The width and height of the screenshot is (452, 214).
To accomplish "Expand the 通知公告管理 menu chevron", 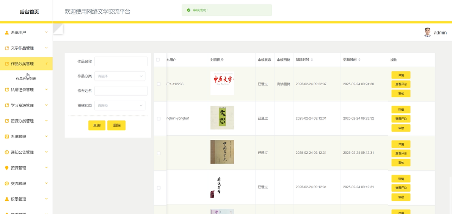I will (x=46, y=152).
